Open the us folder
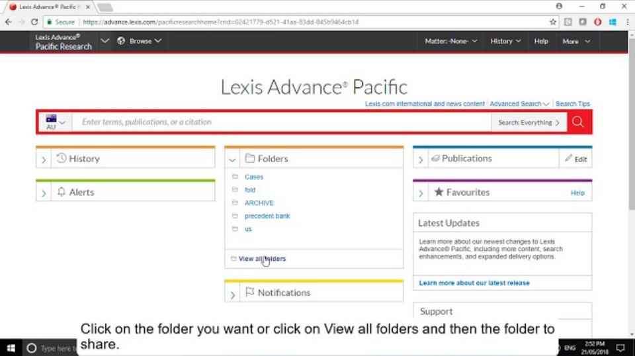635x356 pixels. [x=248, y=229]
